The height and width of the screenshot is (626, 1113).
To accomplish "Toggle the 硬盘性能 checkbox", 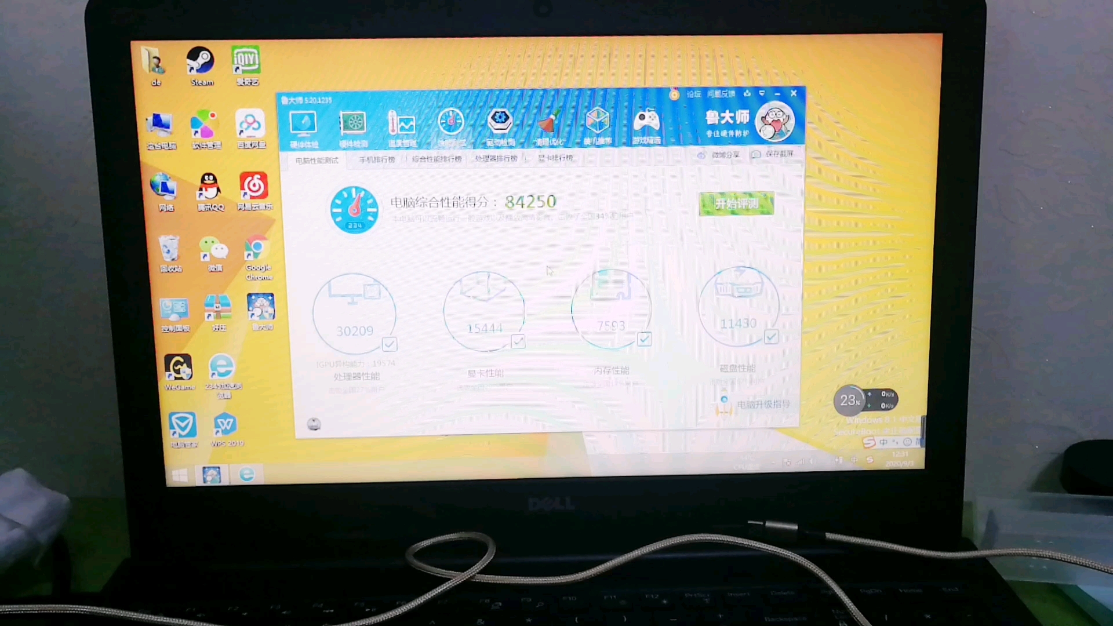I will click(772, 338).
